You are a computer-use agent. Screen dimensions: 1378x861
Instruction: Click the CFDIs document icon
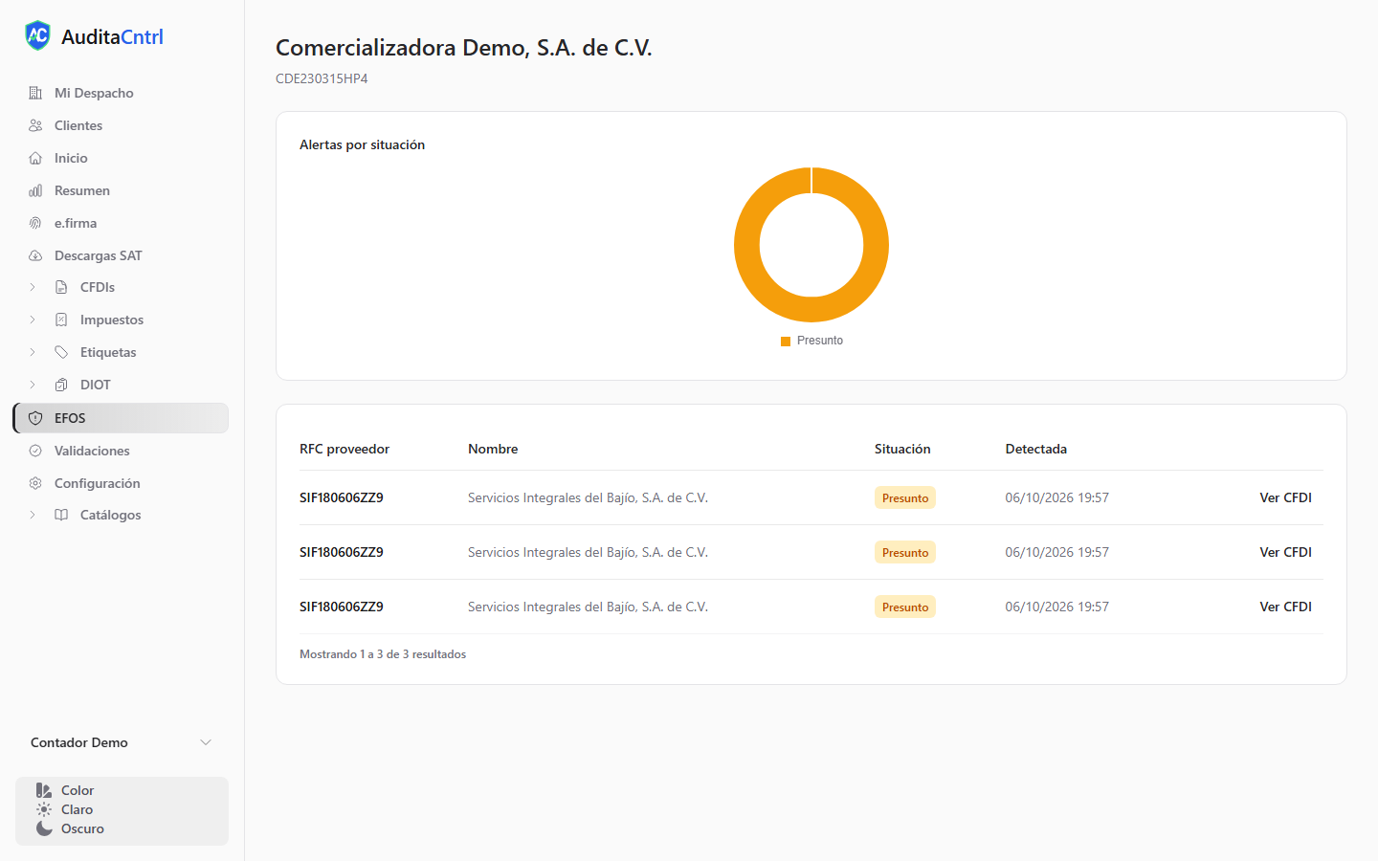pos(61,287)
